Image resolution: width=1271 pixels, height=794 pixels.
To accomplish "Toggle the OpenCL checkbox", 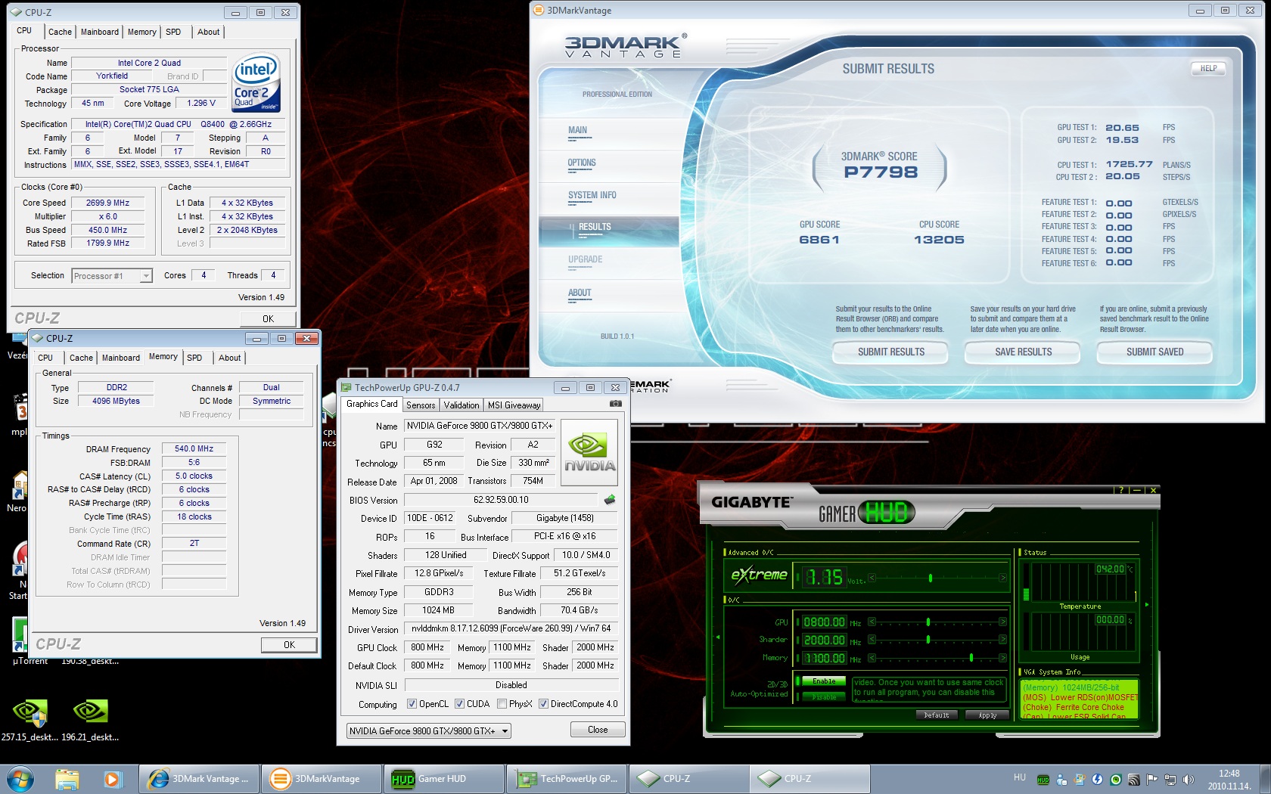I will point(412,704).
